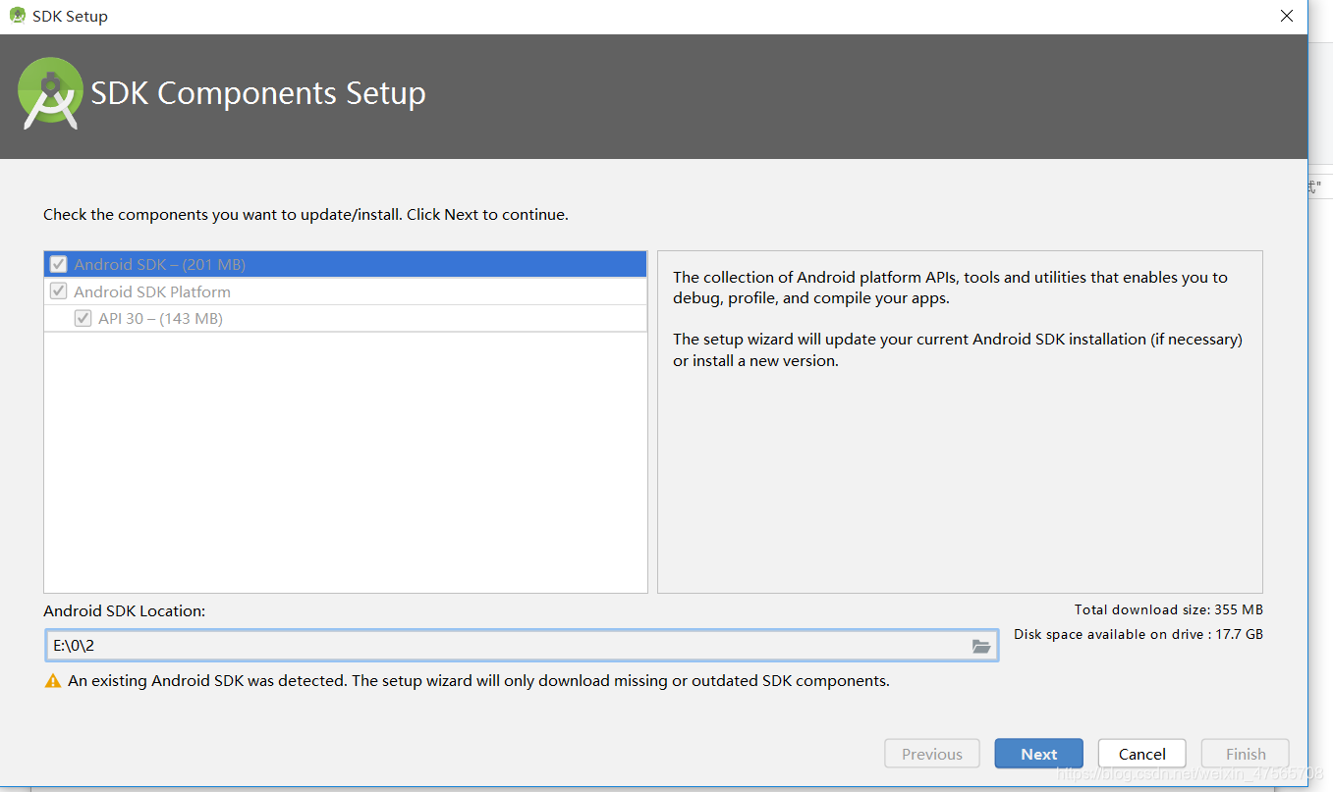
Task: Click the SDK Setup title bar app icon
Action: pos(17,16)
